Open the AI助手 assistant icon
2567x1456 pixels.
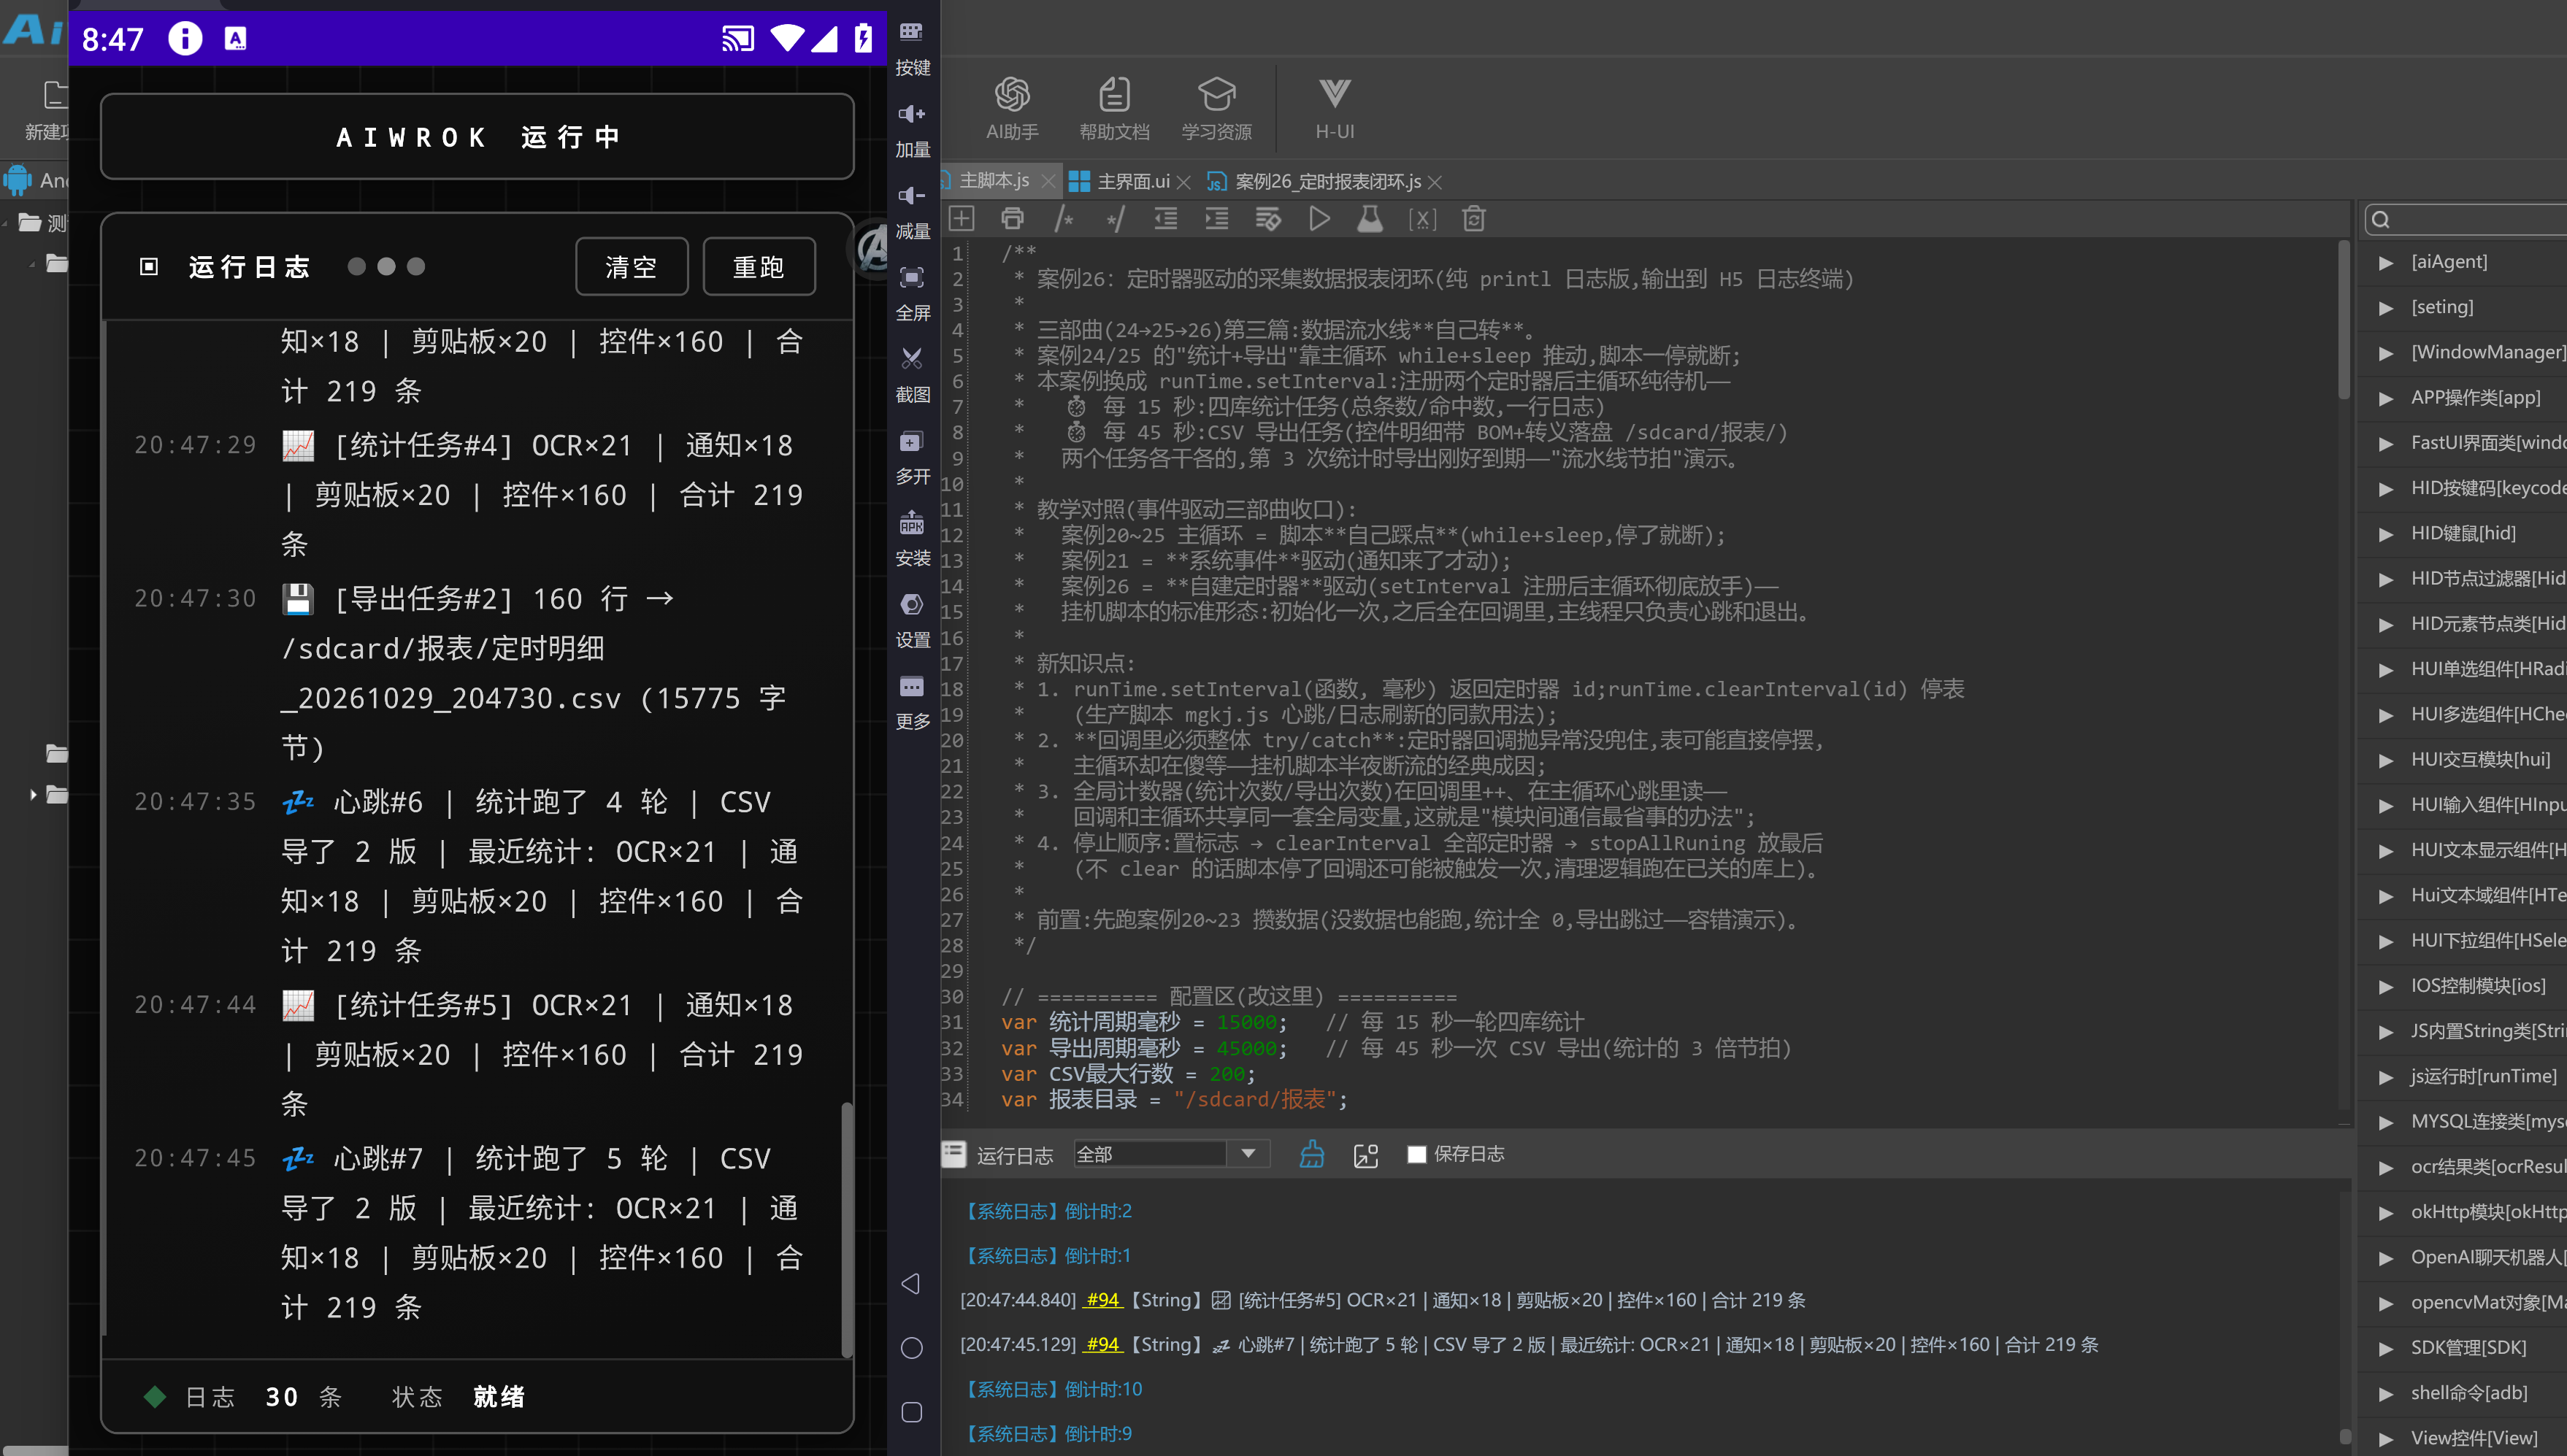[1011, 108]
